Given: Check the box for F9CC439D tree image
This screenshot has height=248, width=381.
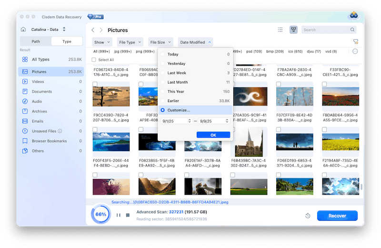Looking at the screenshot, I should [95, 84].
